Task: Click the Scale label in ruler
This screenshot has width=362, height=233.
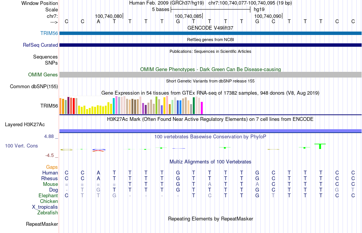Action: (x=51, y=10)
